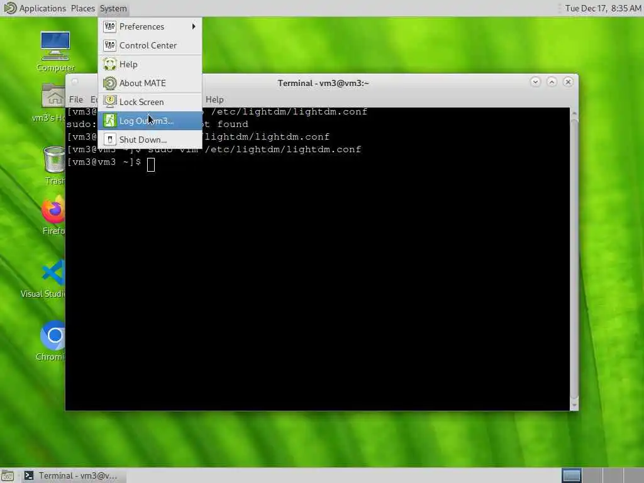Maximize the Terminal window

552,82
